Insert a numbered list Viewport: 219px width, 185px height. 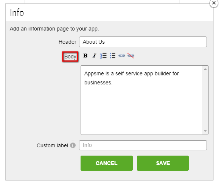(103, 56)
